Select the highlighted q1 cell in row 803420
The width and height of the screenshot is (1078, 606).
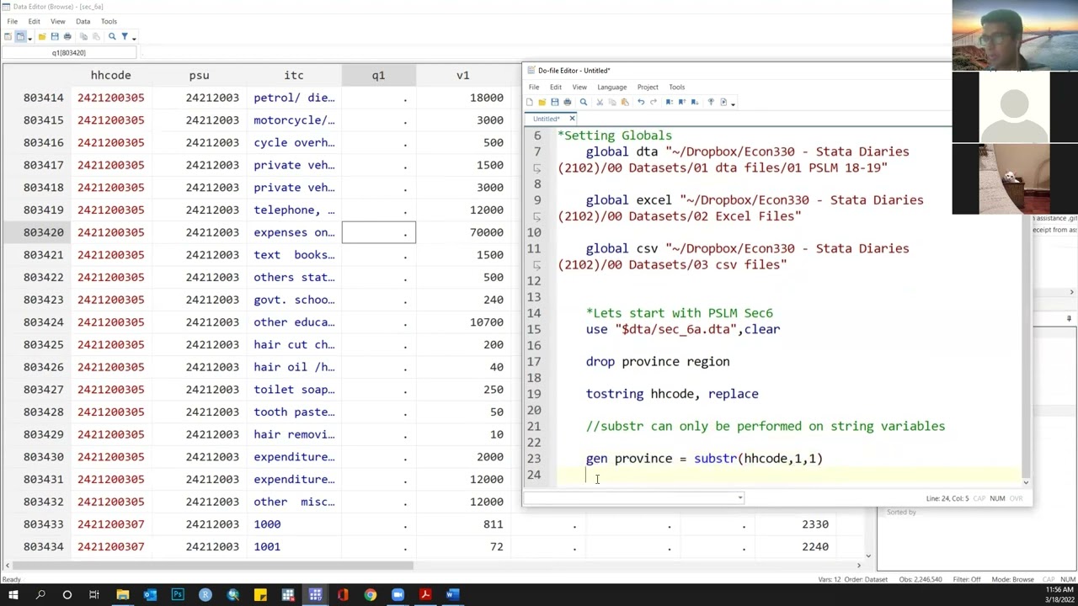[378, 232]
